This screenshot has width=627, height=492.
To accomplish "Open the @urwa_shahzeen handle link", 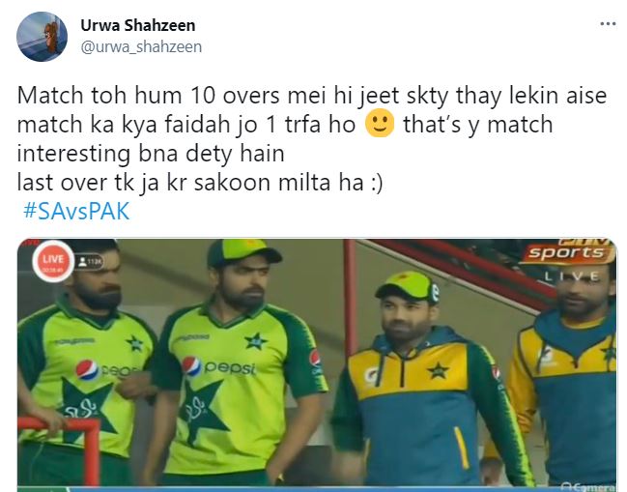I will [x=141, y=47].
